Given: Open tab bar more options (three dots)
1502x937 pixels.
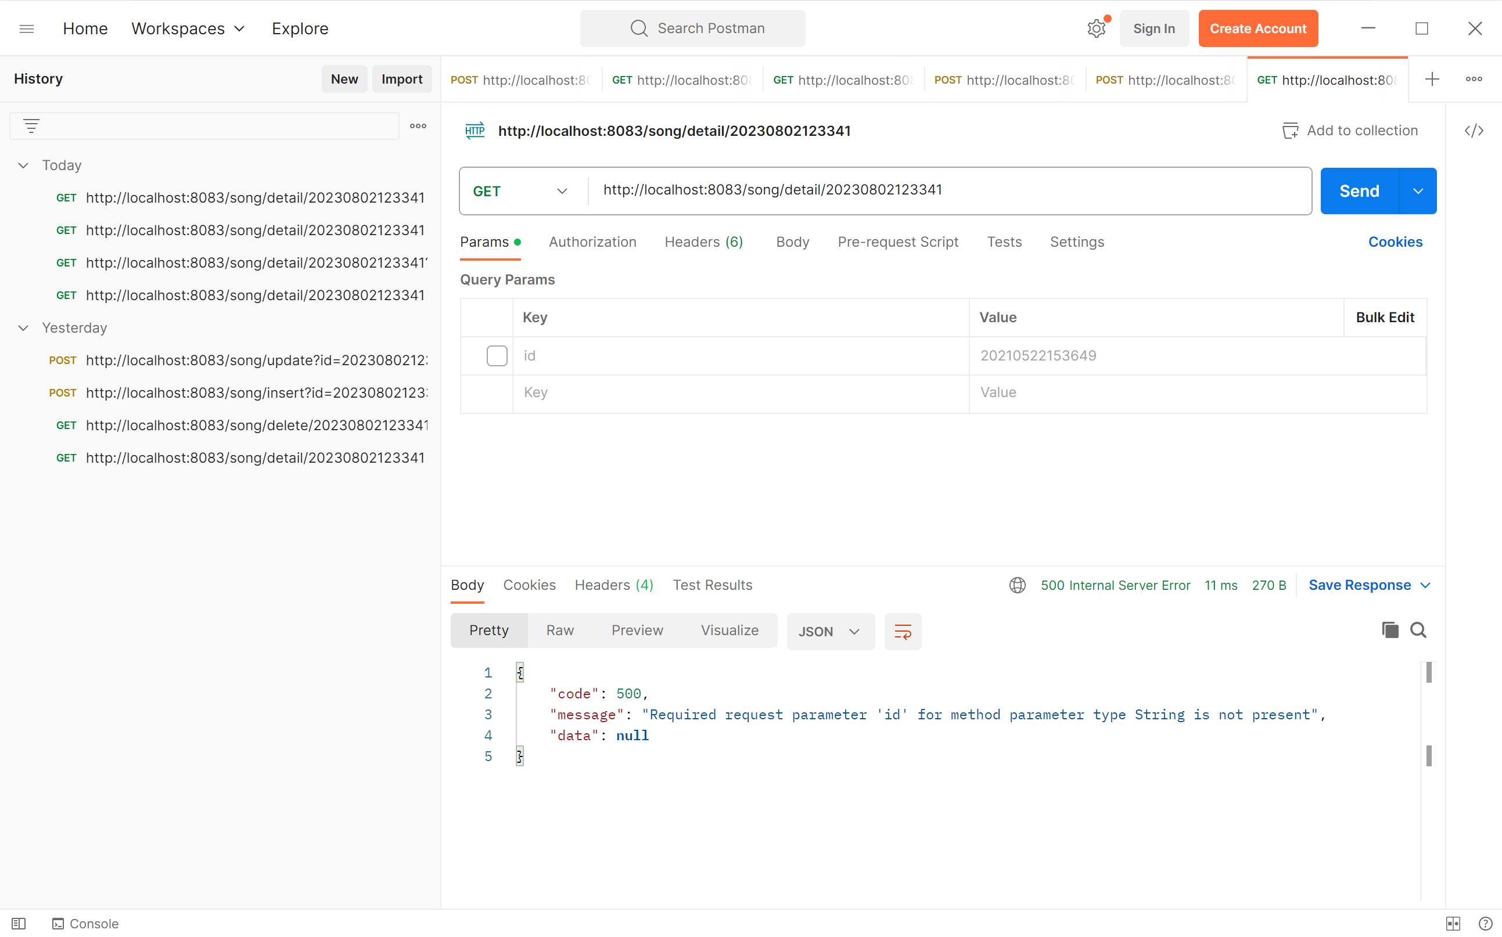Looking at the screenshot, I should pos(1474,80).
